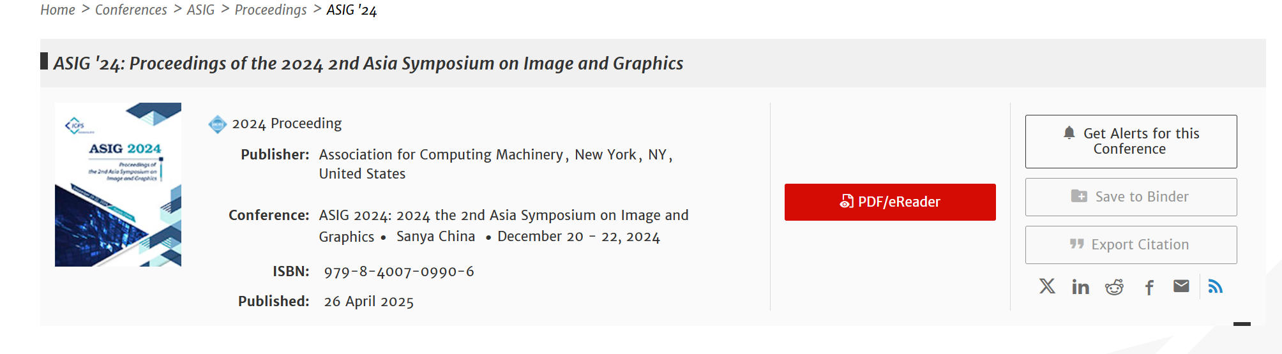Open Conferences breadcrumb link
The image size is (1282, 354).
131,10
